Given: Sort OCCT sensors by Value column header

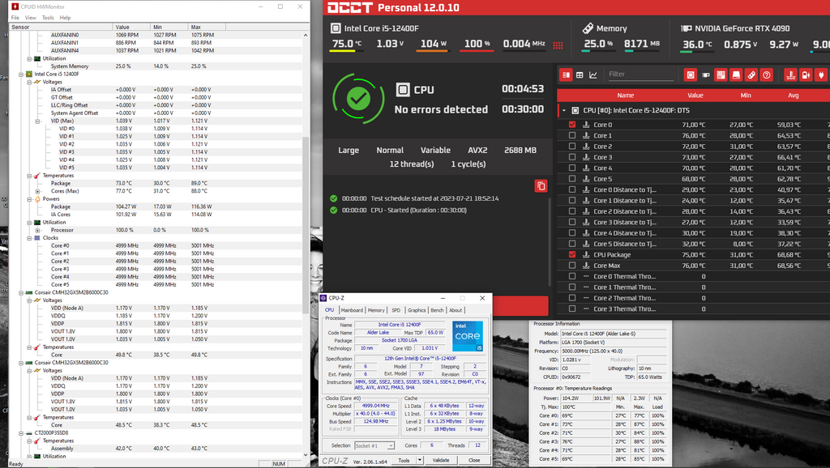Looking at the screenshot, I should click(695, 96).
